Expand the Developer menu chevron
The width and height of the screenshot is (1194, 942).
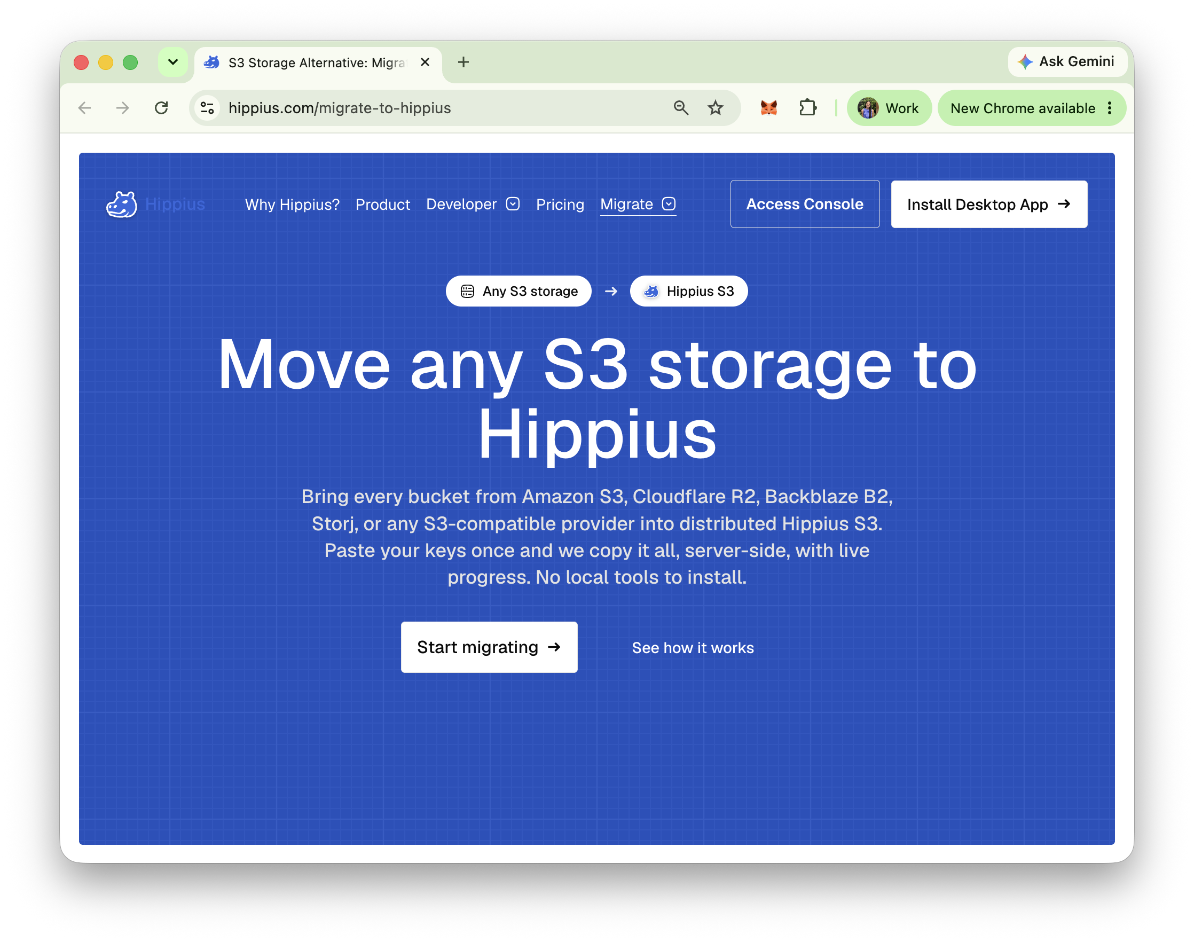[x=513, y=204]
